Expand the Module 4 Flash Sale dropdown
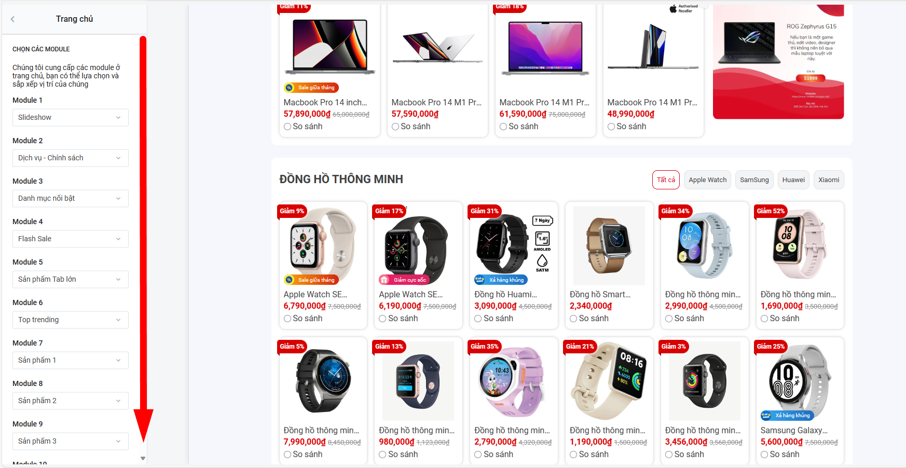The height and width of the screenshot is (468, 906). tap(71, 239)
